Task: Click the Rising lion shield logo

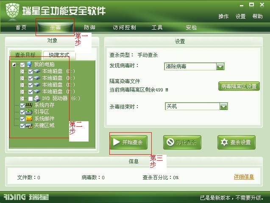Action: 12,11
